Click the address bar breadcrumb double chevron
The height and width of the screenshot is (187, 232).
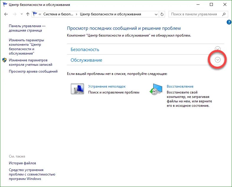(x=40, y=14)
